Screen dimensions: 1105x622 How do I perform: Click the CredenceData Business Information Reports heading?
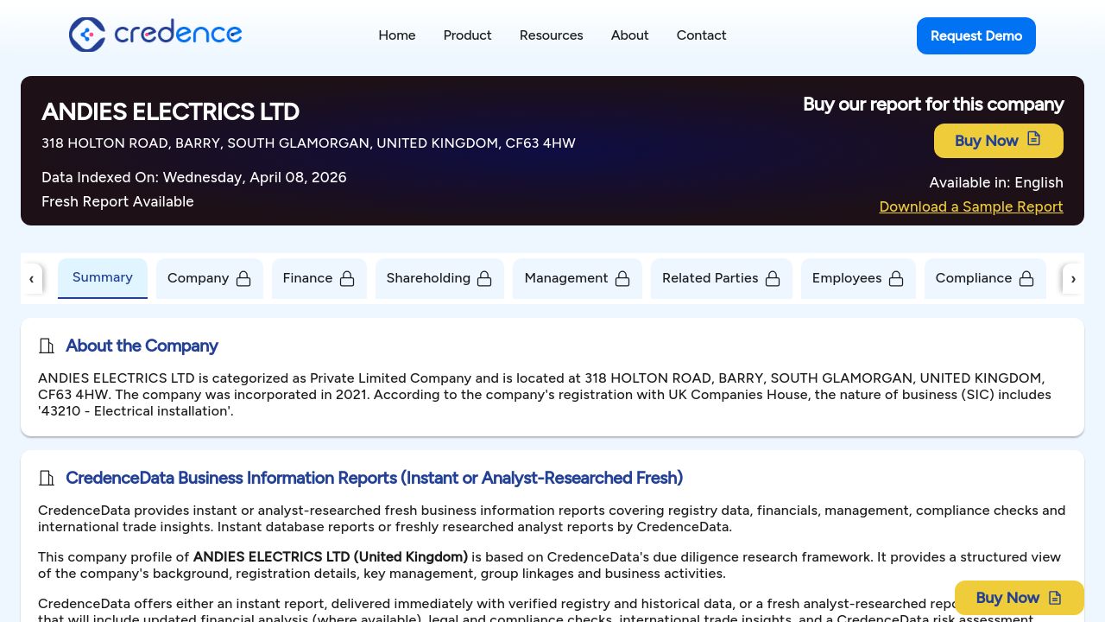[x=374, y=479]
